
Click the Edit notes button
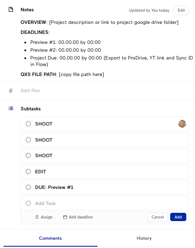coord(181,10)
